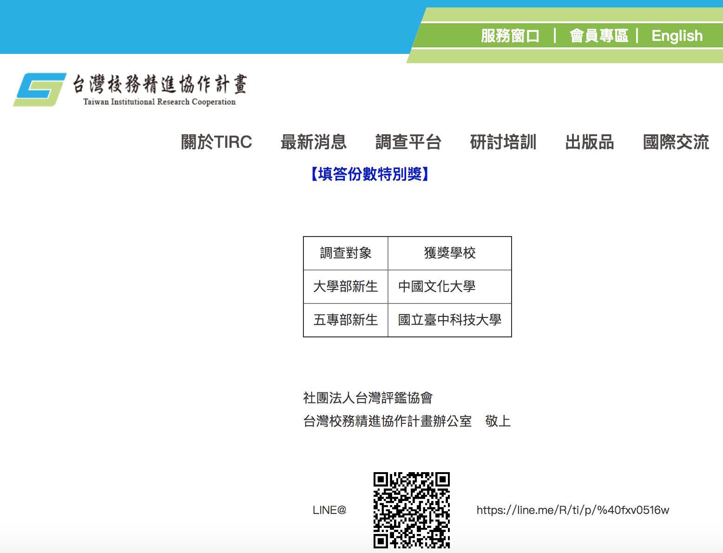Screen dimensions: 723x553
Task: Click the 台灣校務精進協作計畫 site title
Action: (x=159, y=84)
